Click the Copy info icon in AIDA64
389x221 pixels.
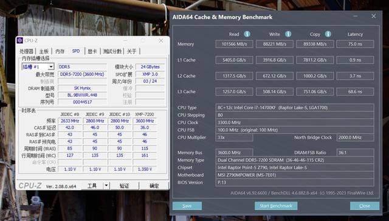coord(328,34)
